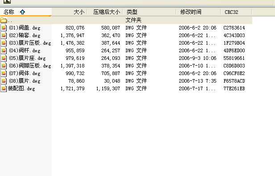Image resolution: width=275 pixels, height=176 pixels.
Task: Click the sort arrow in 名称 header
Action: click(22, 12)
